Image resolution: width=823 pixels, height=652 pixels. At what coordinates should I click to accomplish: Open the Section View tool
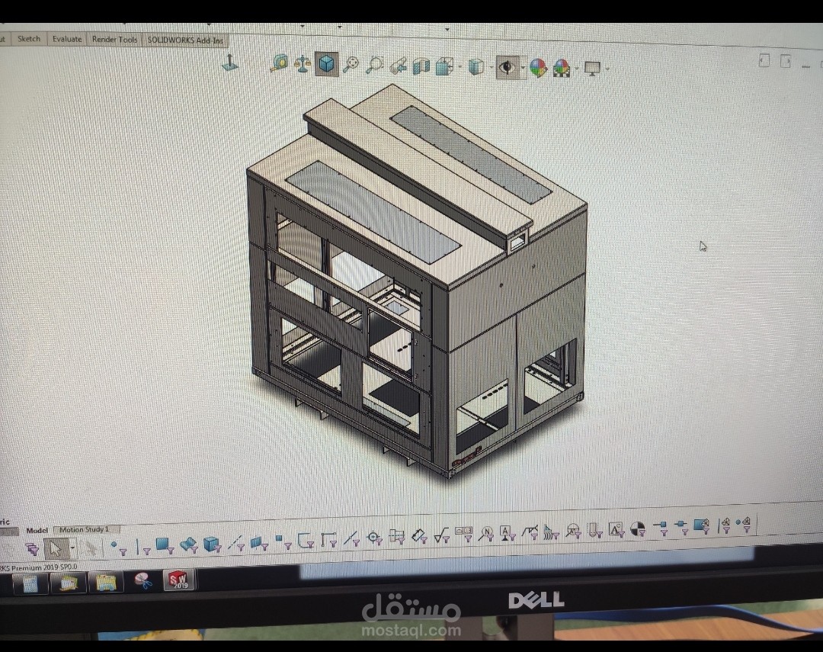tap(421, 66)
